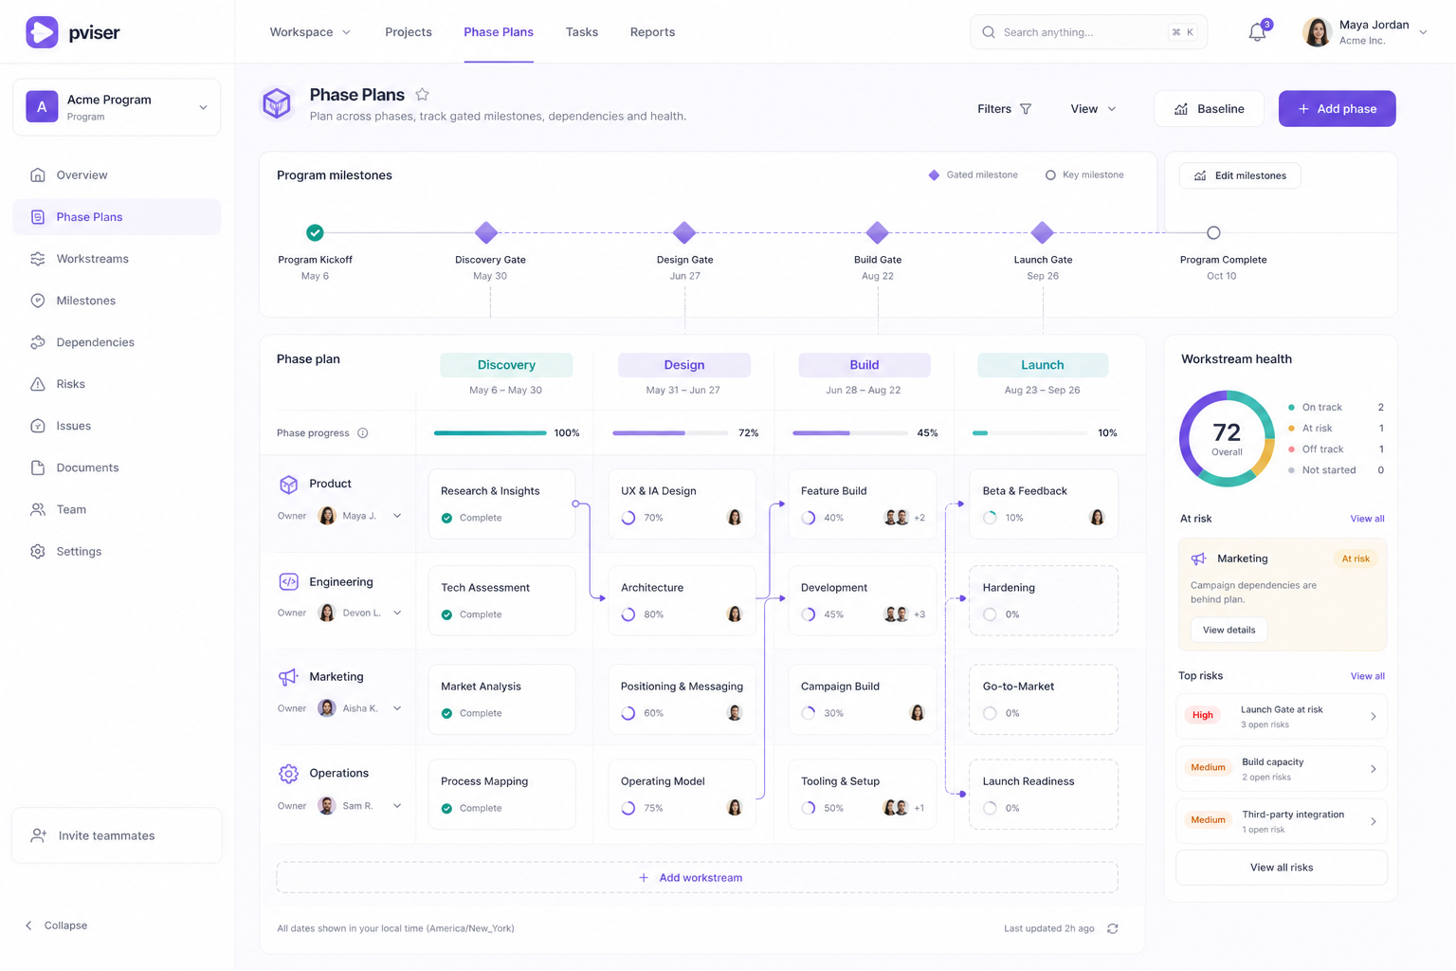
Task: Select the Phase Plans top tab
Action: [499, 32]
